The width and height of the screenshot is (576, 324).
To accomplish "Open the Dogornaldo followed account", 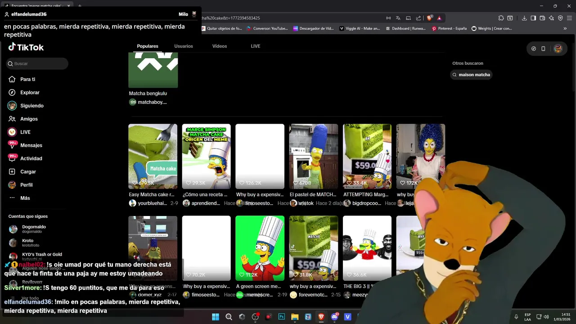I will (28, 229).
